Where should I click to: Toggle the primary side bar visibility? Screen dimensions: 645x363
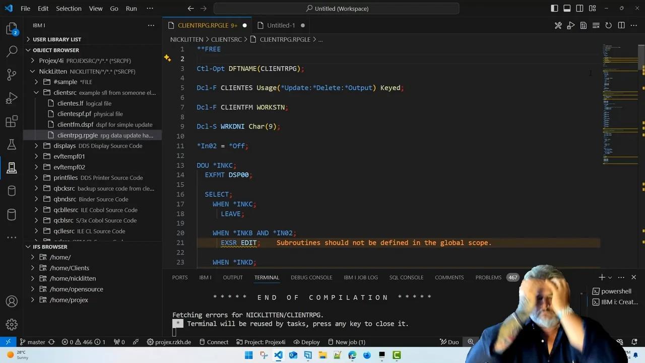click(554, 9)
